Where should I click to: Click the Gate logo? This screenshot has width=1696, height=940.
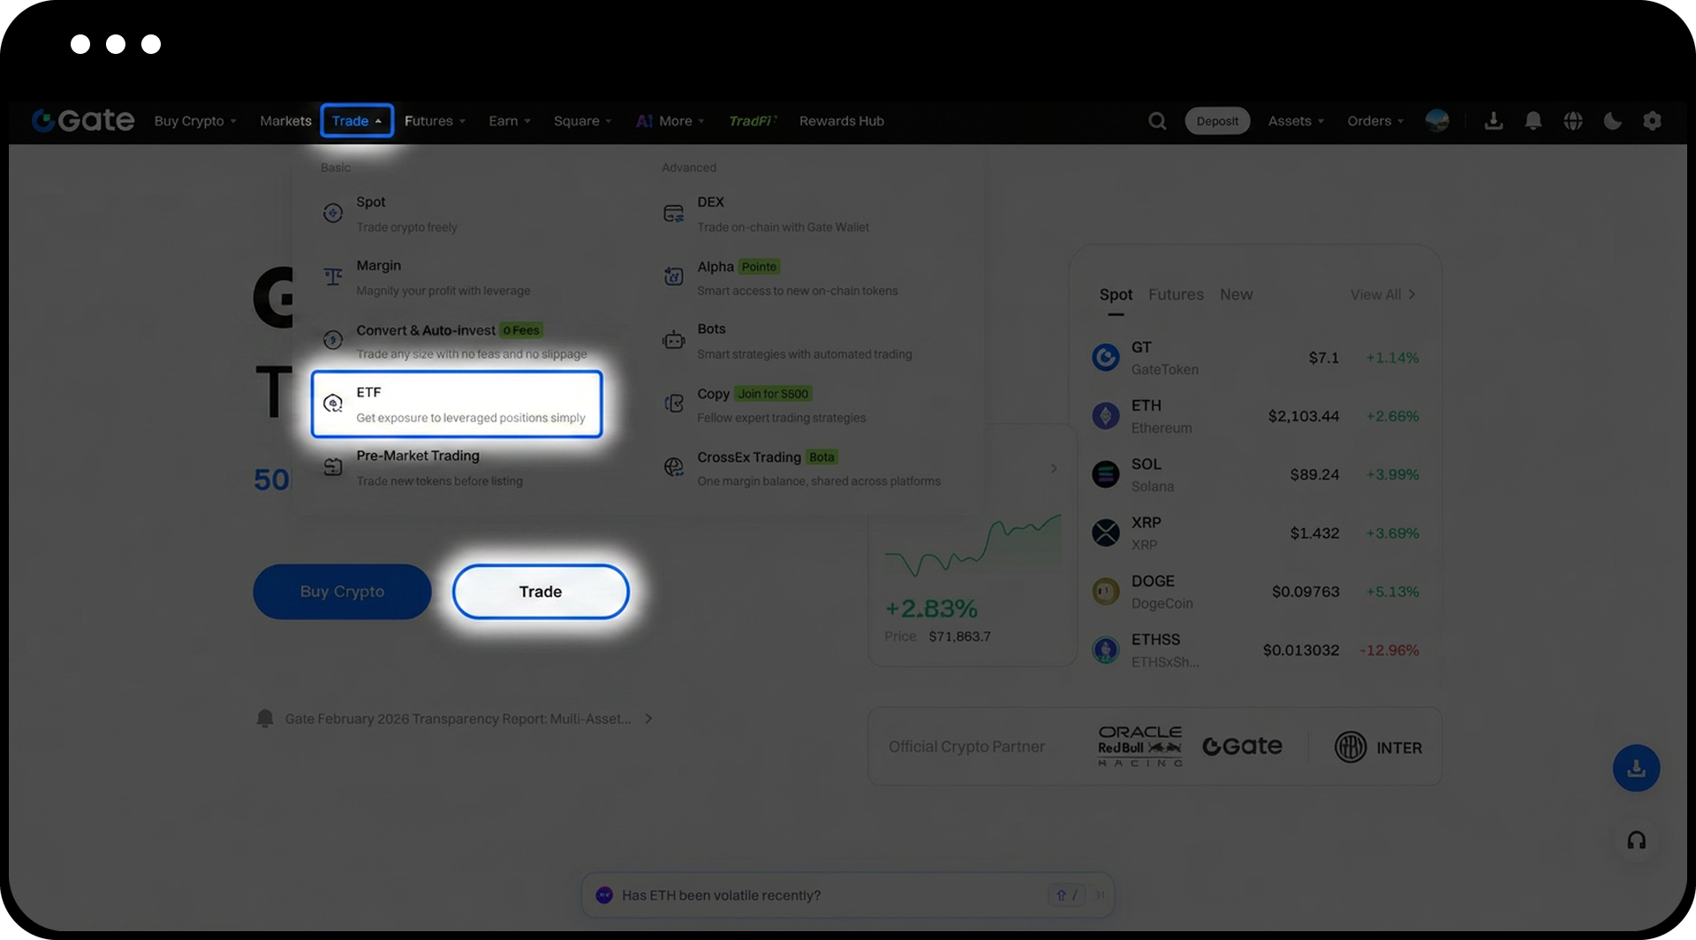click(83, 120)
